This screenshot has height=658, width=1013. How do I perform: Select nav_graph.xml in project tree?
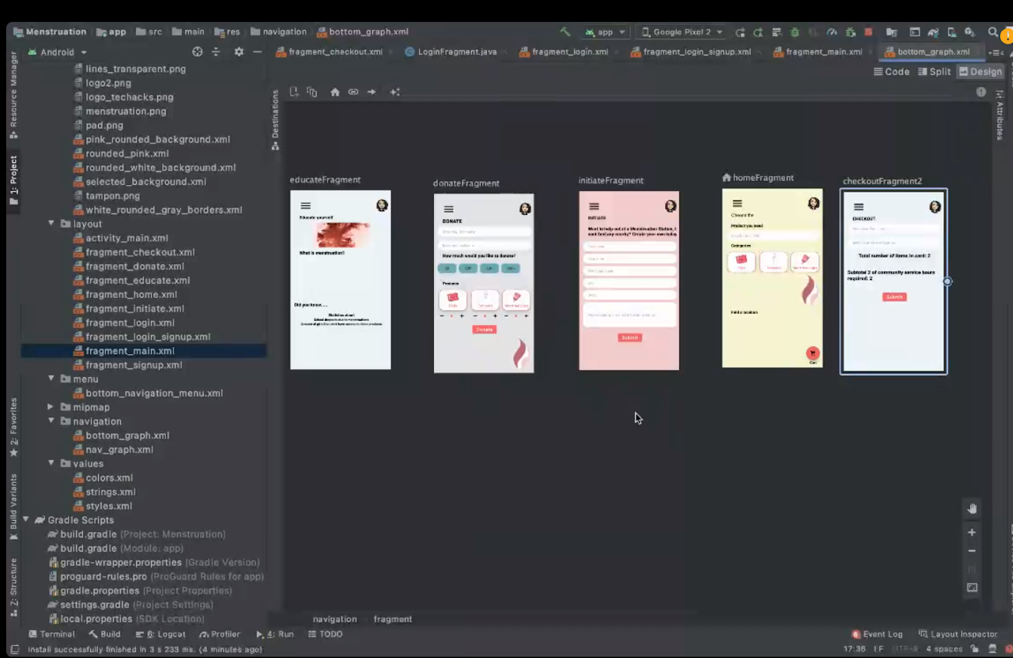(x=119, y=450)
